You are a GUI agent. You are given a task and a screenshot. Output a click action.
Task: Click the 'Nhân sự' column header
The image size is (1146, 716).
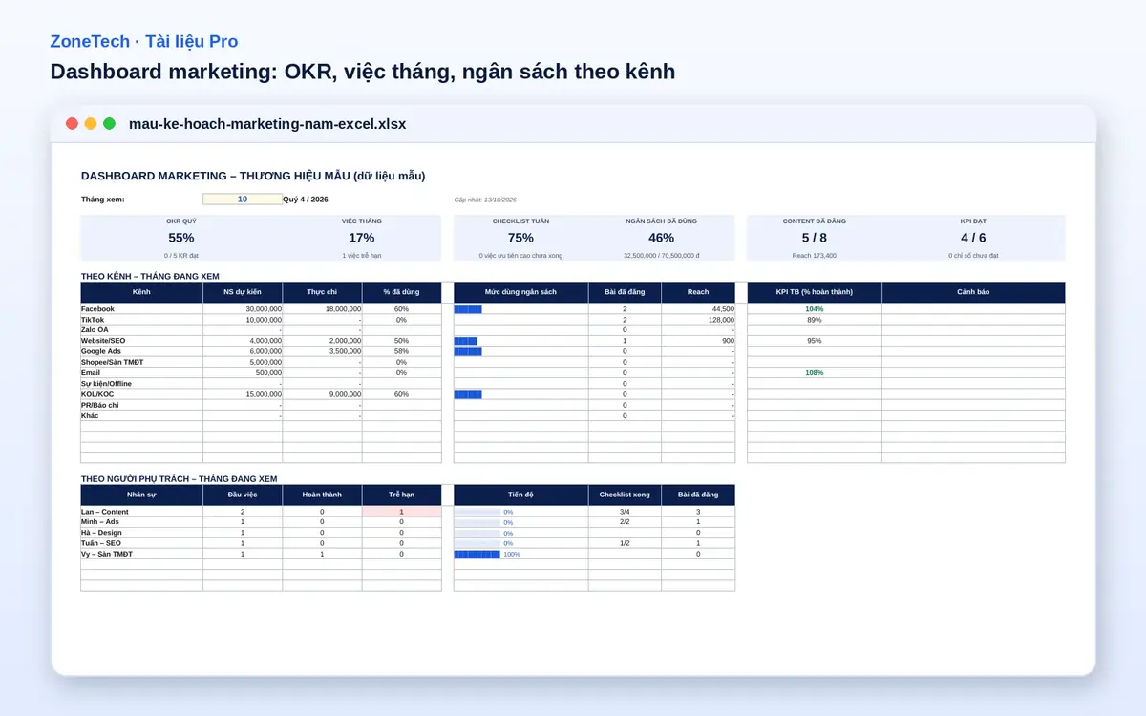pyautogui.click(x=141, y=495)
